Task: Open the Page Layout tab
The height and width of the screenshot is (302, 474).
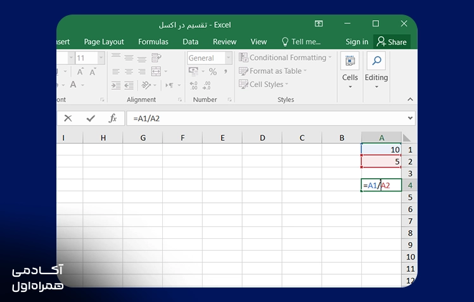Action: 104,42
